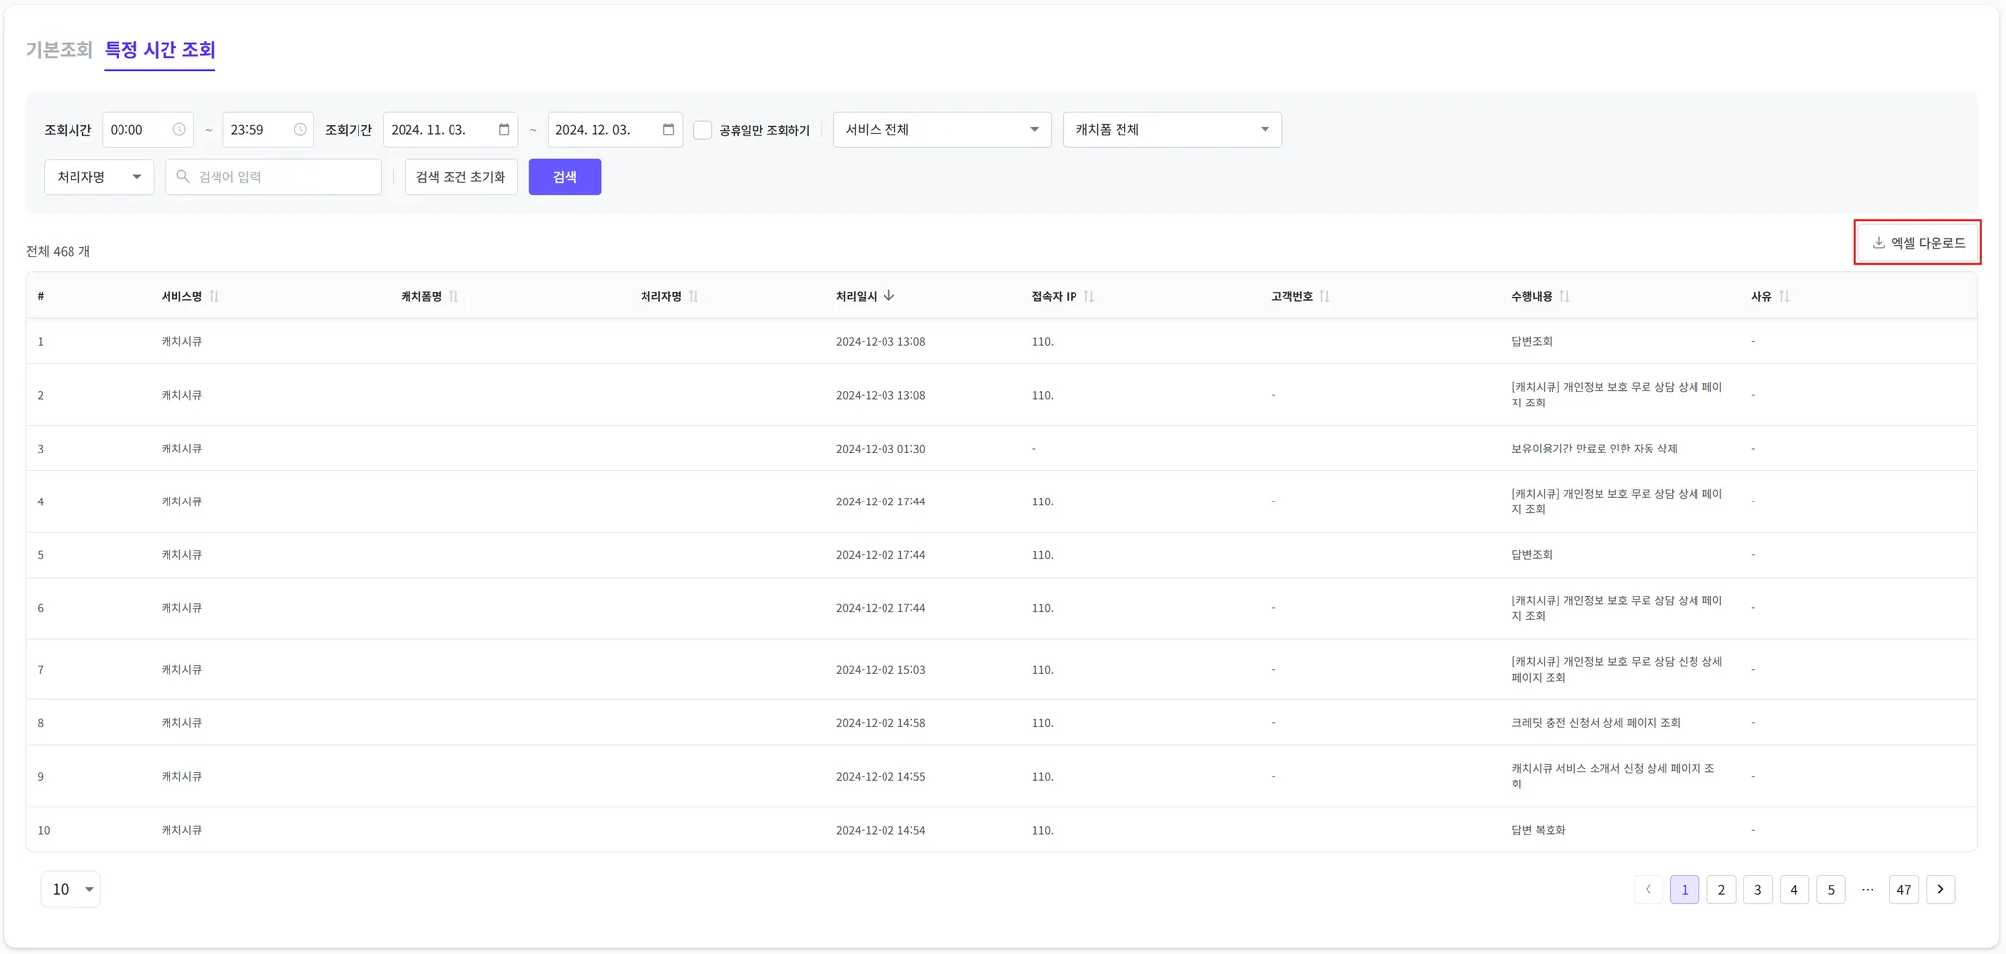
Task: Expand the 서비스 전체 dropdown
Action: [942, 130]
